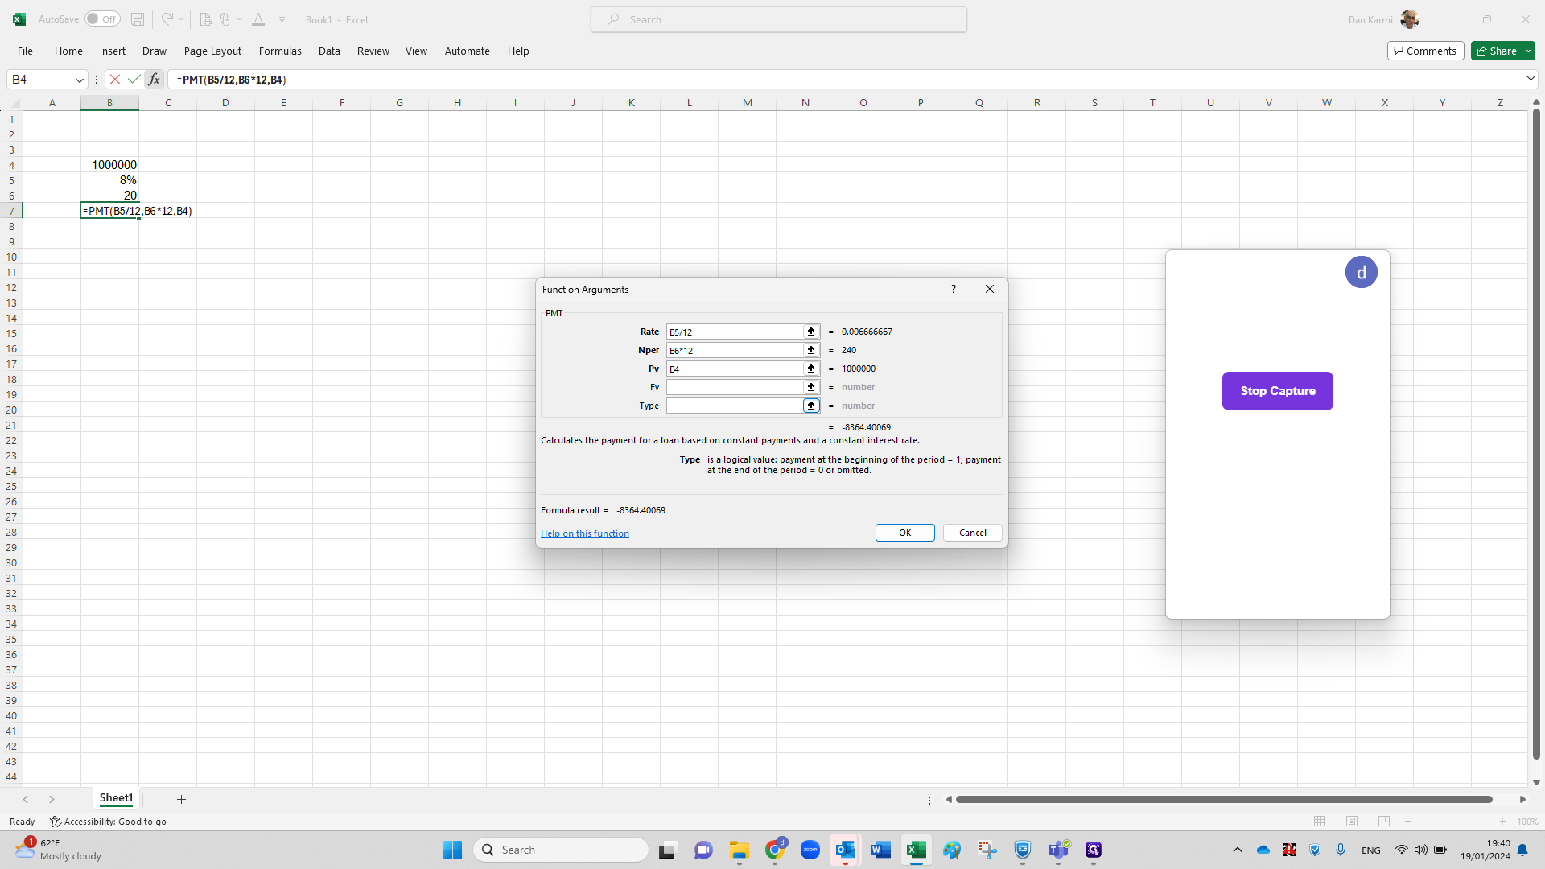Click the Nper range selector arrow
The height and width of the screenshot is (869, 1545).
pyautogui.click(x=811, y=350)
